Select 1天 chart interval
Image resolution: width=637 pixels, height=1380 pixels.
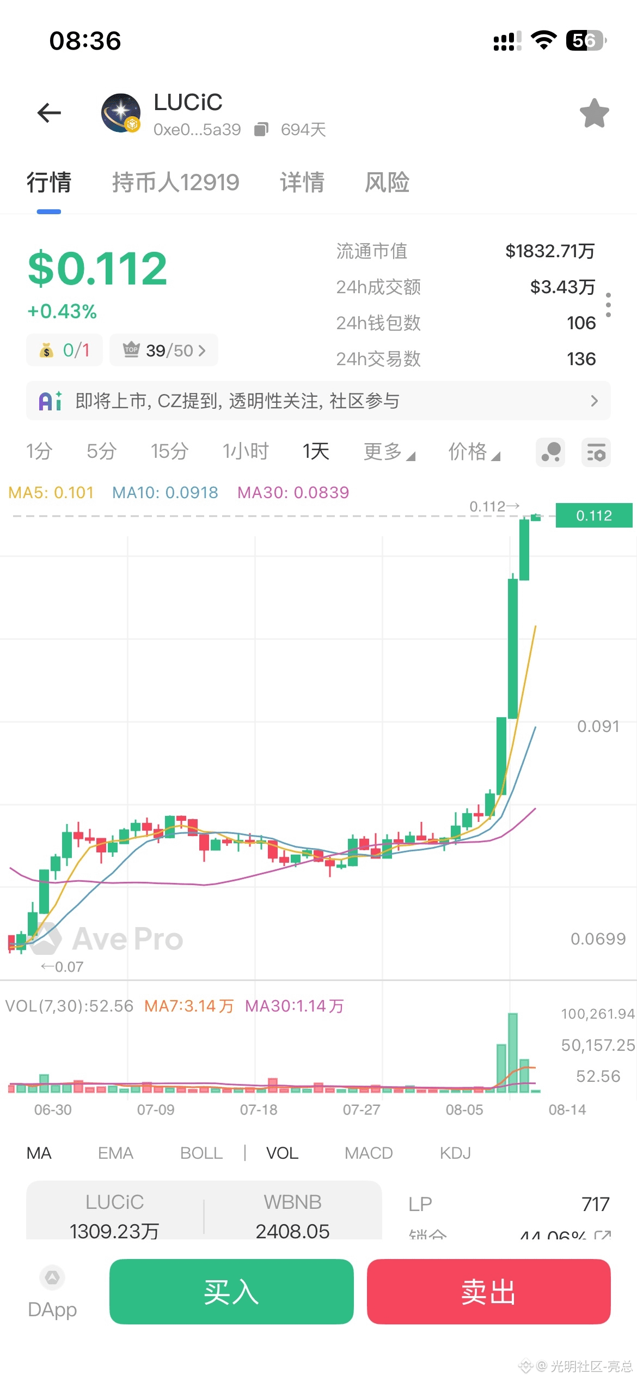pyautogui.click(x=316, y=451)
